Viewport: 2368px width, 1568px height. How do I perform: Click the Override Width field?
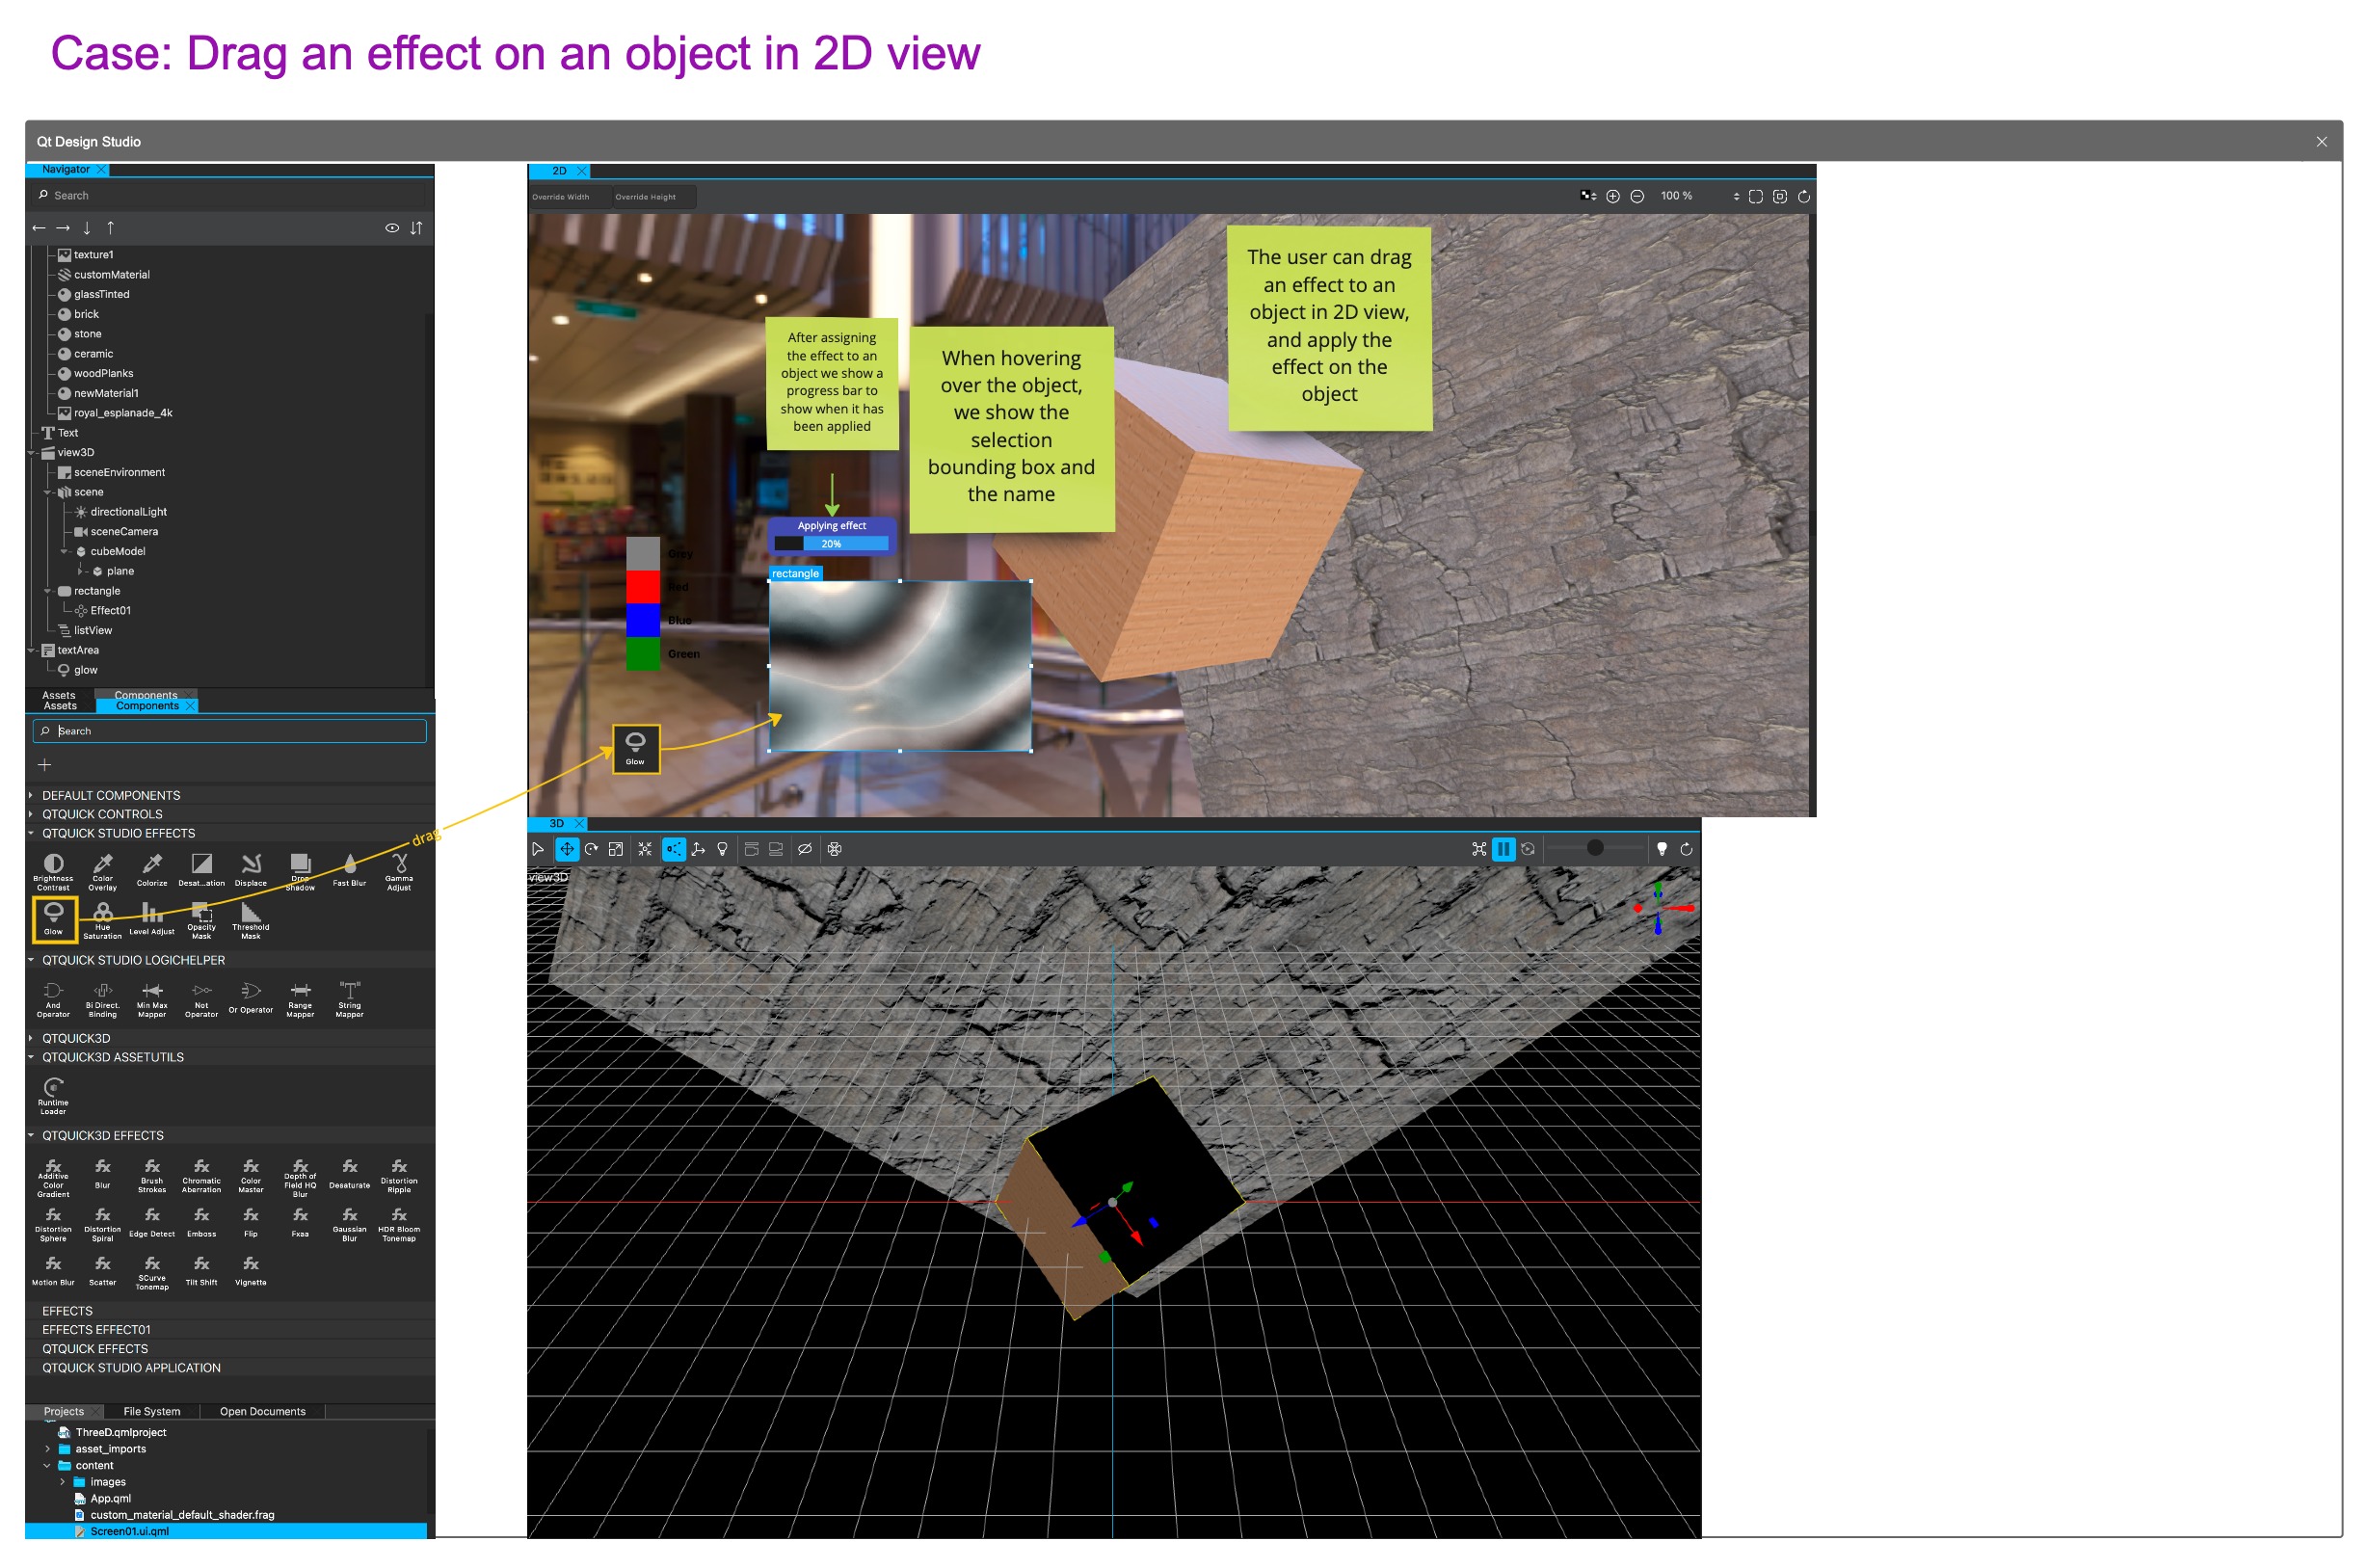(570, 196)
